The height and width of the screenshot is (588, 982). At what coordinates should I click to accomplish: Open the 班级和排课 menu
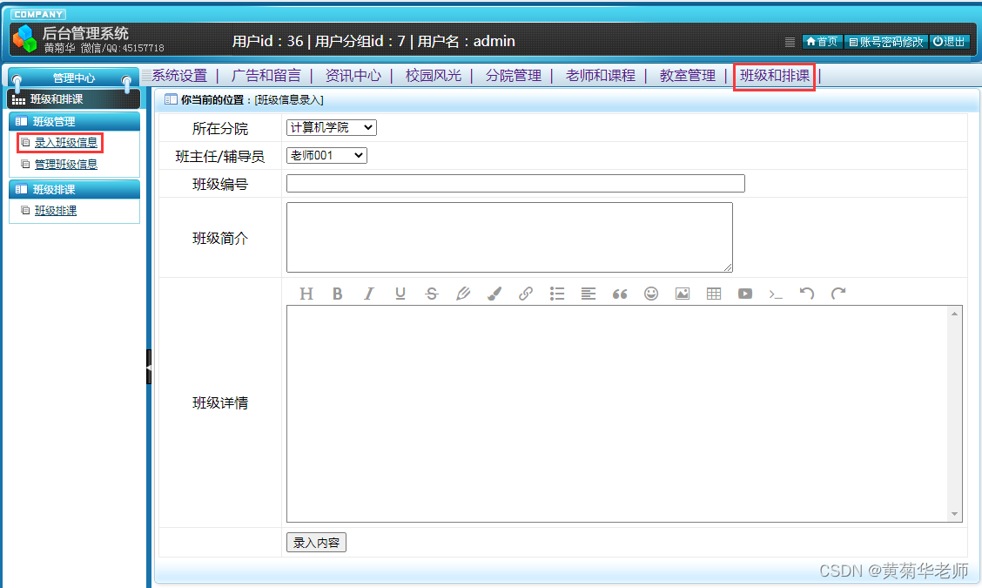click(775, 76)
